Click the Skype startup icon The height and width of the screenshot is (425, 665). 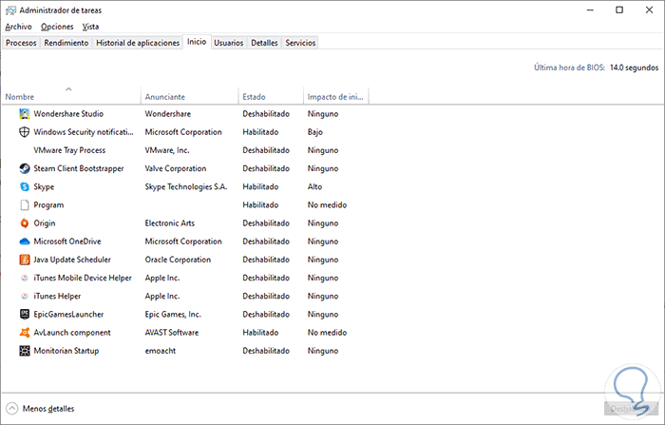click(25, 187)
